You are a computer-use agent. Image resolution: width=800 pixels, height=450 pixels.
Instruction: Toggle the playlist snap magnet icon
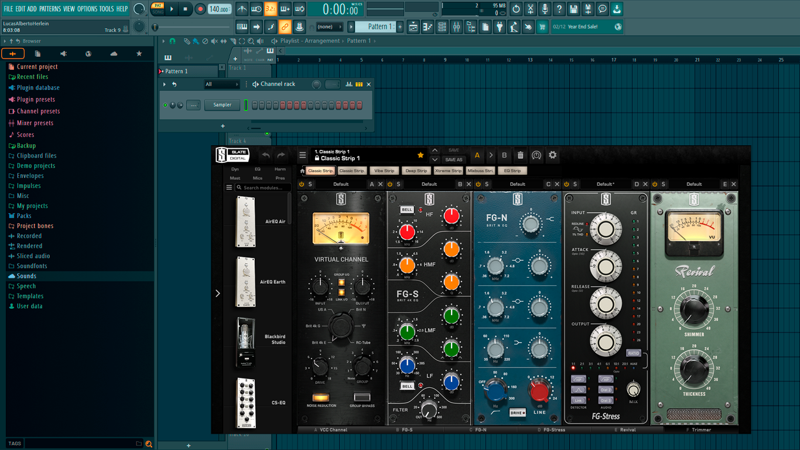(172, 41)
